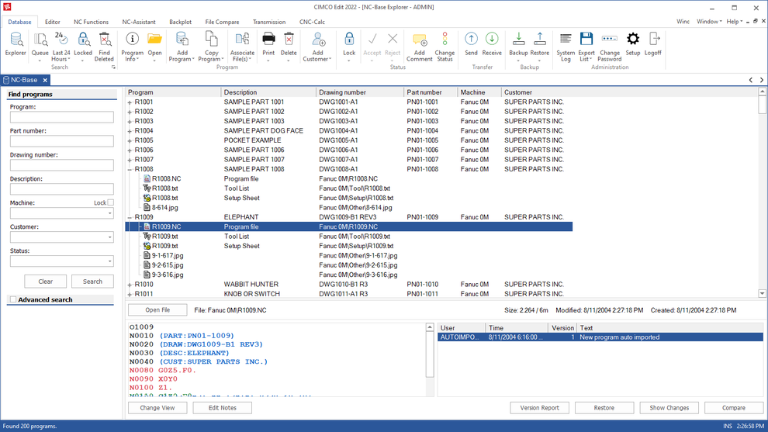
Task: Click the Search button
Action: pos(92,282)
